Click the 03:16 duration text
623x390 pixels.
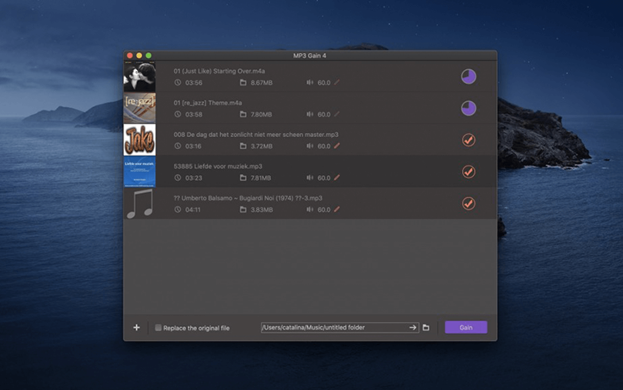[193, 146]
